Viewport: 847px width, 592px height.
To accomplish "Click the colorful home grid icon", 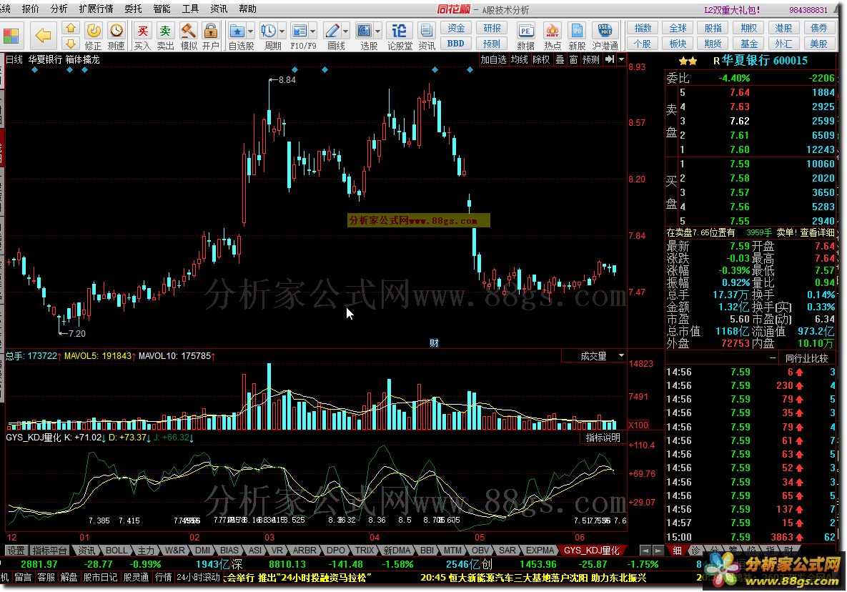I will click(11, 36).
